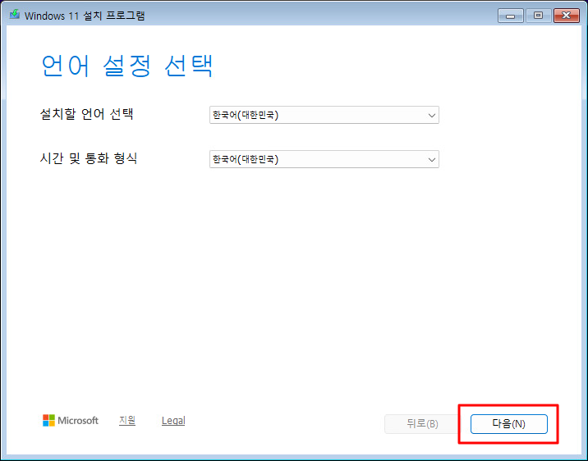Image resolution: width=588 pixels, height=461 pixels.
Task: Minimize the setup window
Action: (x=510, y=16)
